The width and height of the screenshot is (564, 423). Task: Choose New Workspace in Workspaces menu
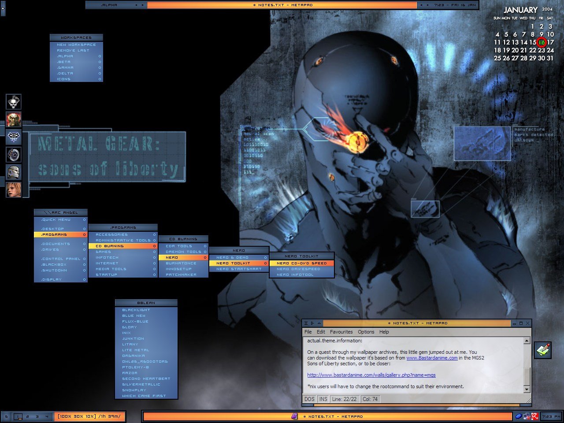pos(76,45)
